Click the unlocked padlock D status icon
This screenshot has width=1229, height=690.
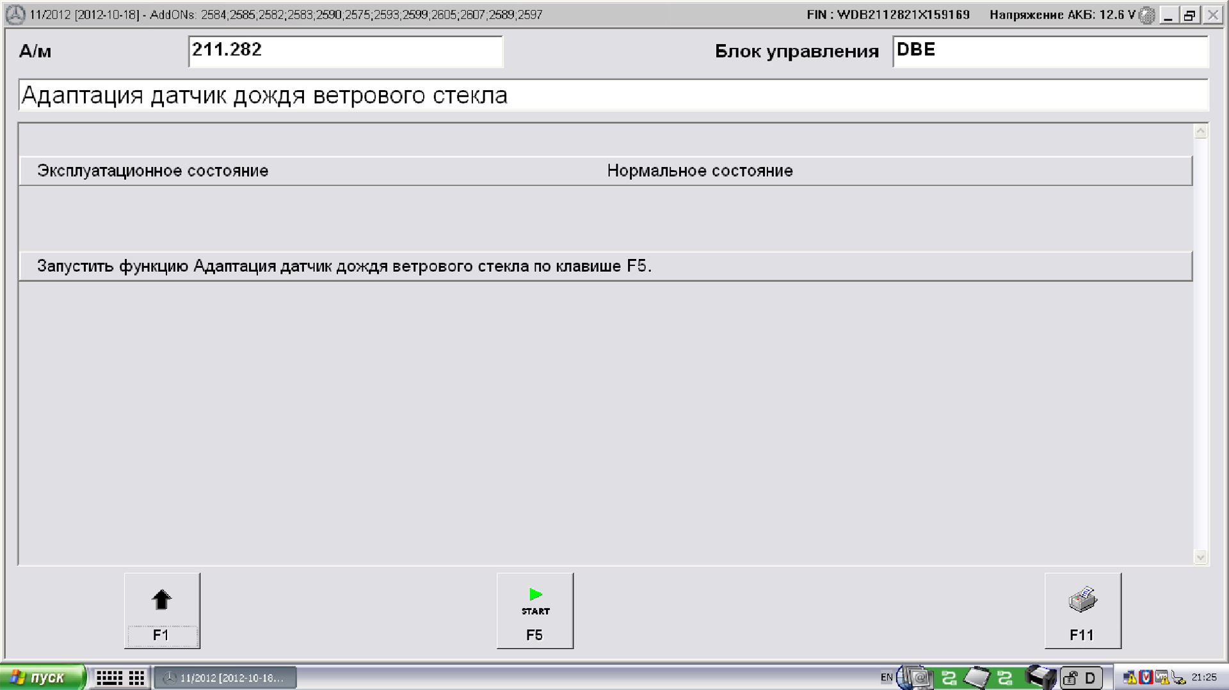[x=1081, y=678]
